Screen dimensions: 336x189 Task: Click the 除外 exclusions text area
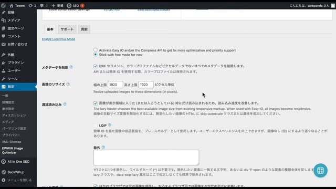pyautogui.click(x=146, y=157)
